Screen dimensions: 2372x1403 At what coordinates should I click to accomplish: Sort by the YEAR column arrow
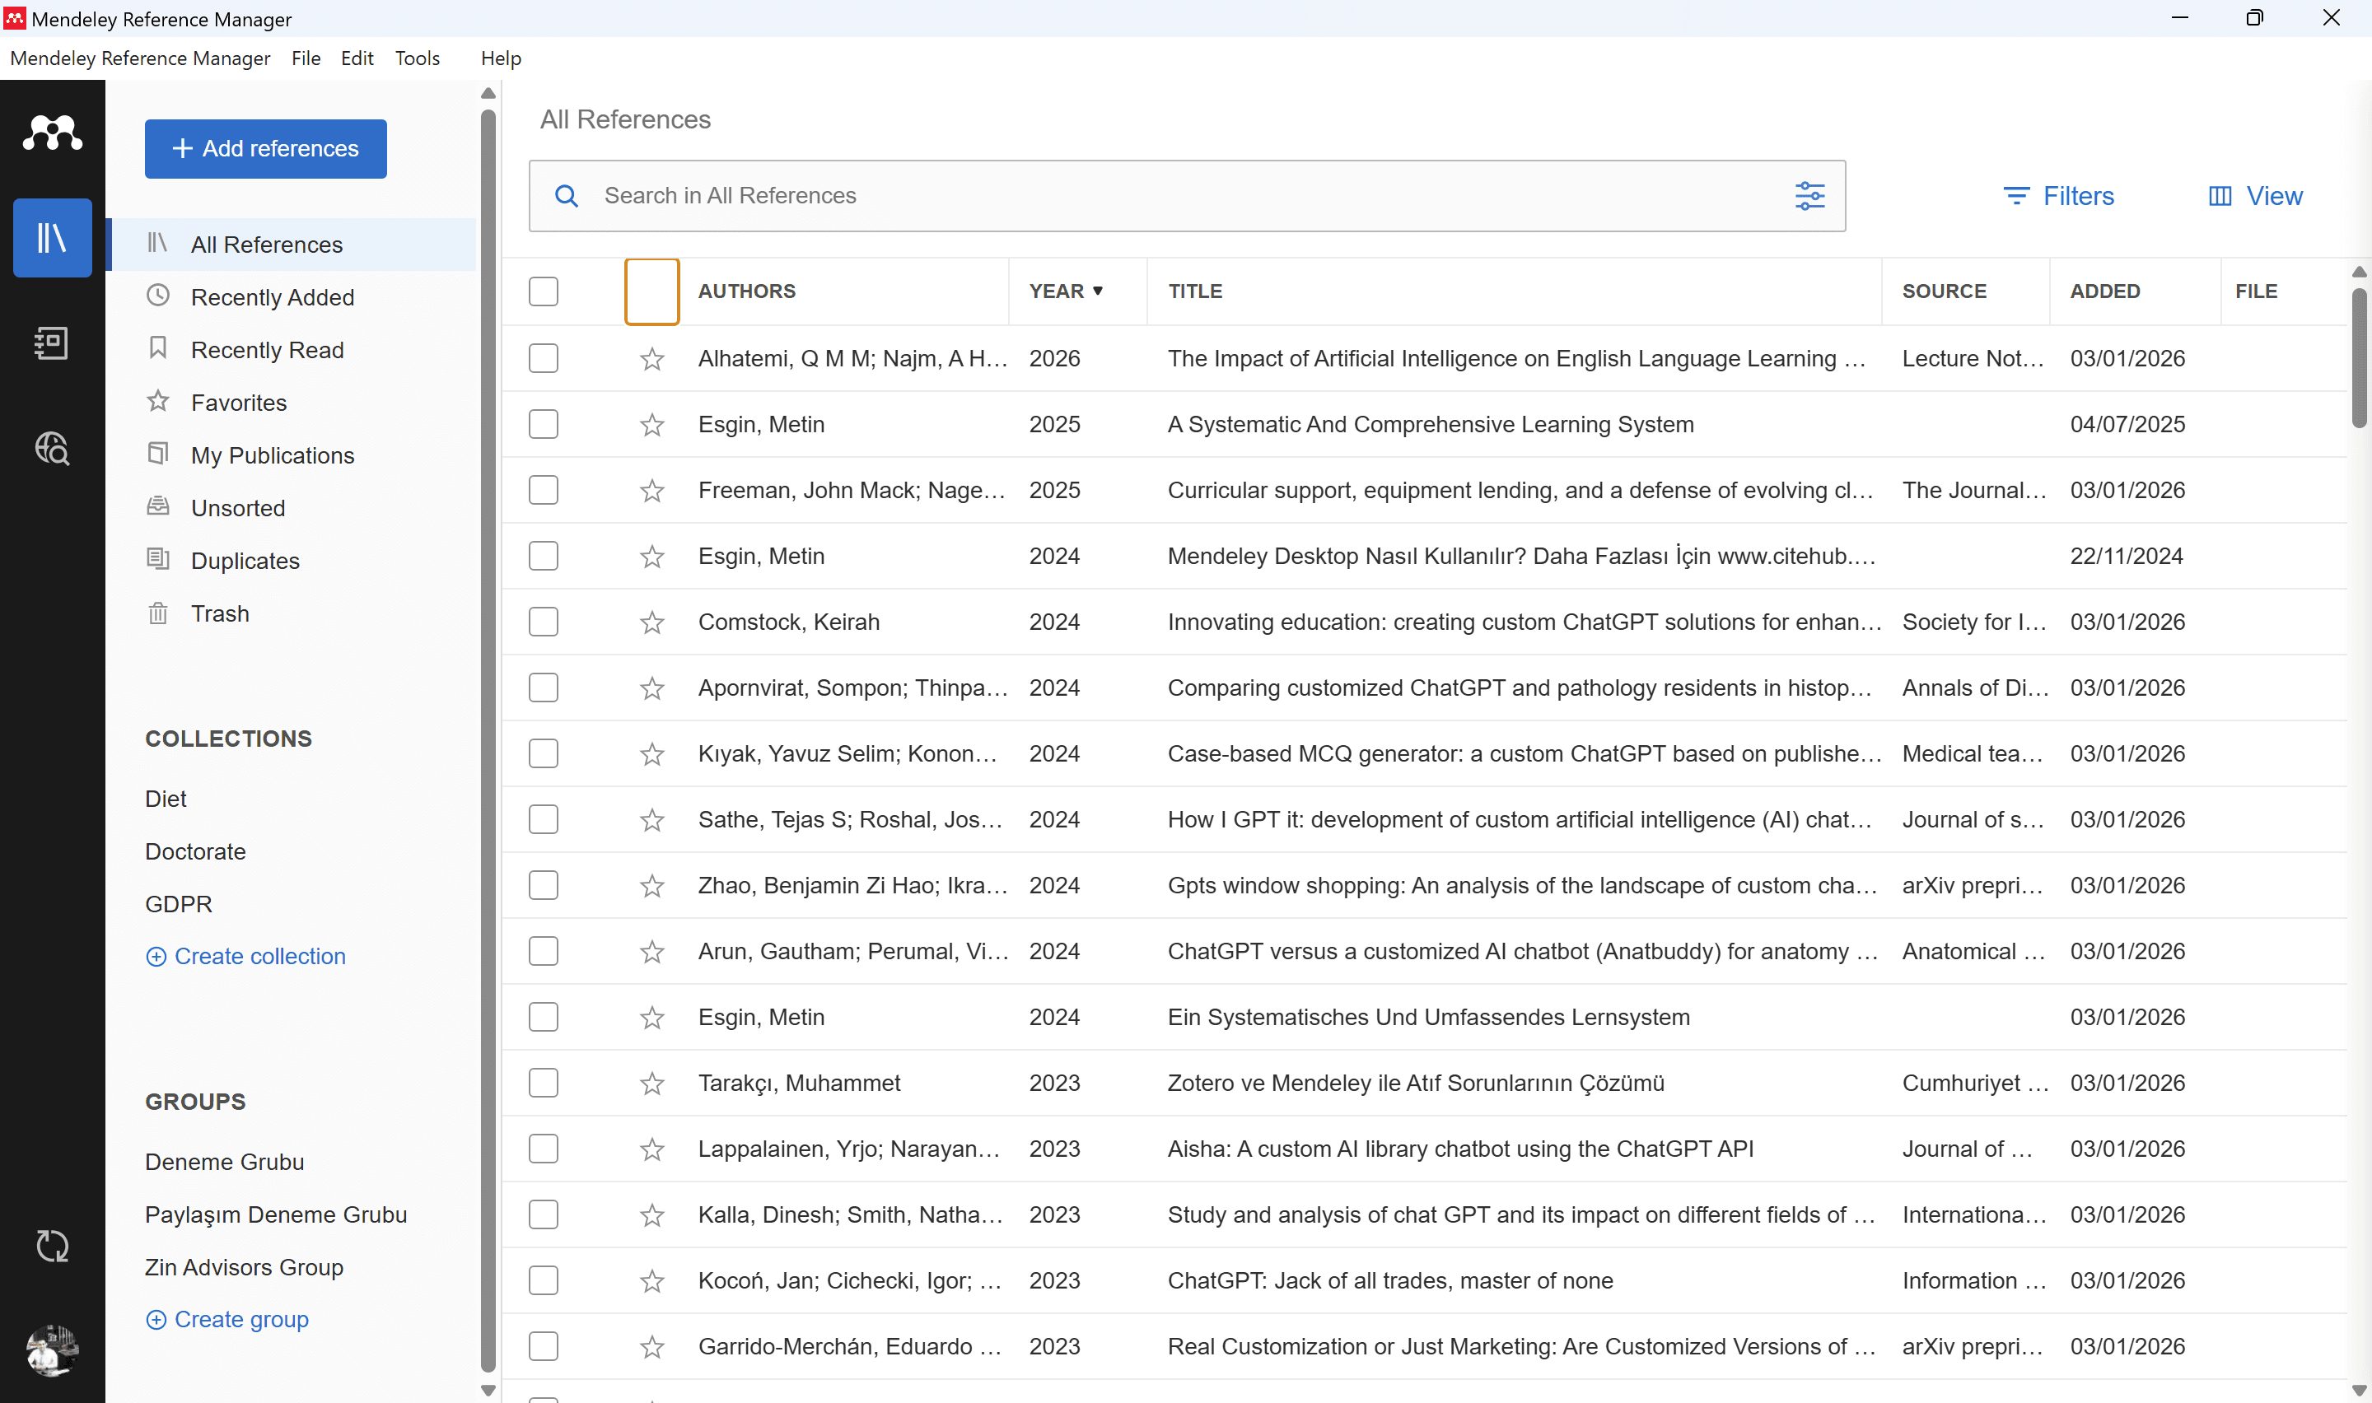pyautogui.click(x=1098, y=291)
